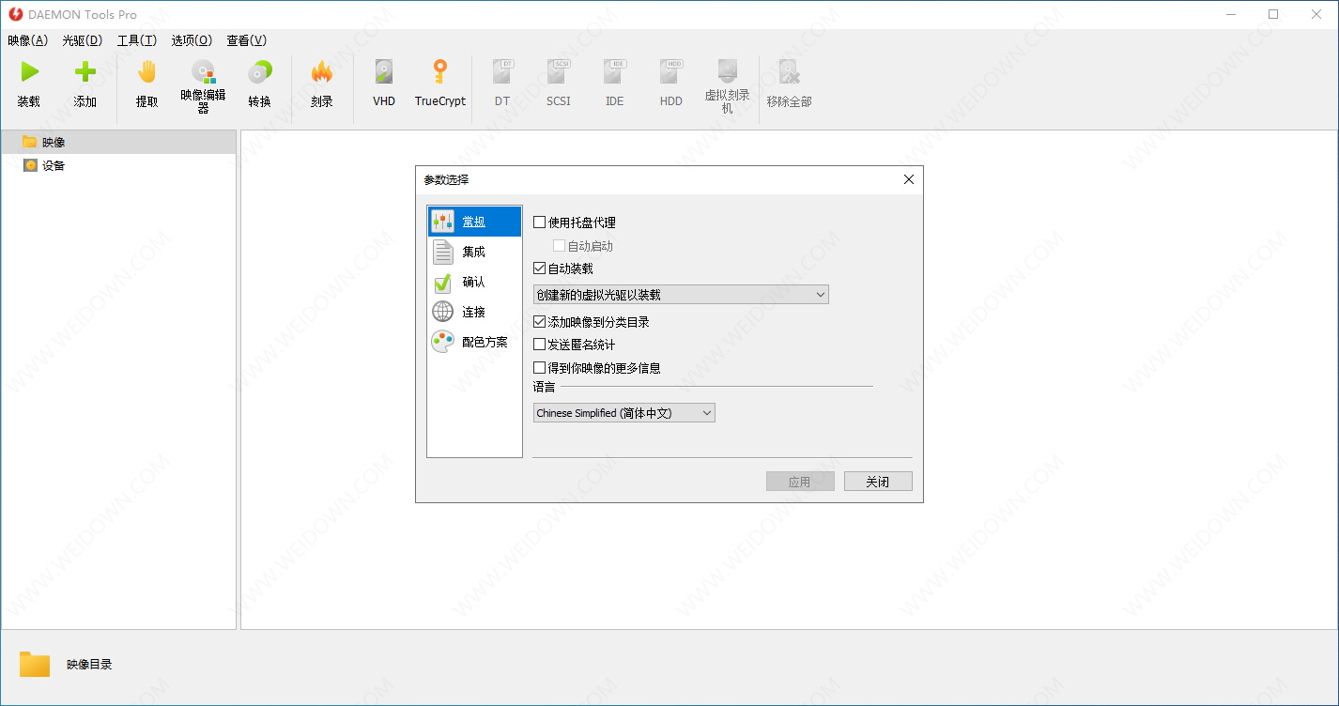Select the 常规 (General) settings category

(x=474, y=222)
